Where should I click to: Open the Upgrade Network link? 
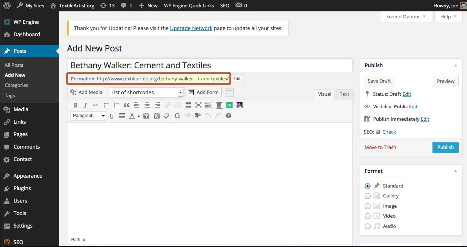(191, 28)
